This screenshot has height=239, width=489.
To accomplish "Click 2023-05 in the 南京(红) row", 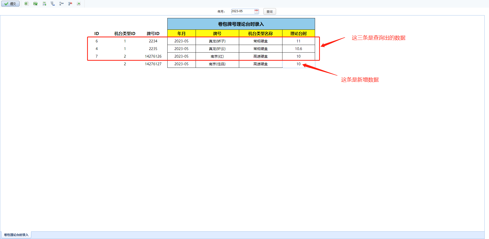I will (x=182, y=56).
